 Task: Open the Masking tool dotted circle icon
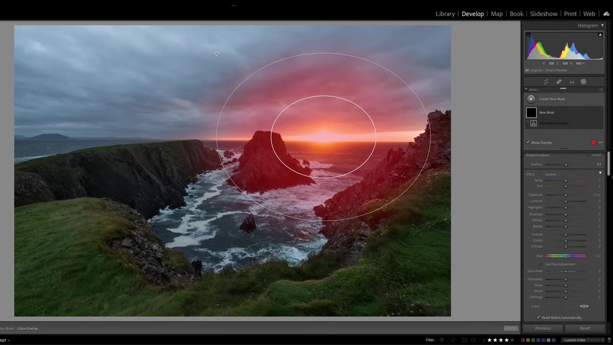pos(583,82)
